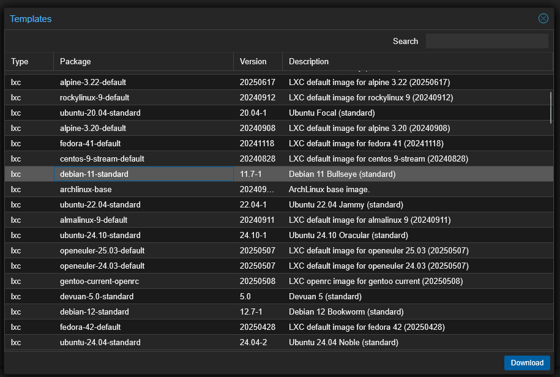Select the debian-12-standard package

pos(94,312)
